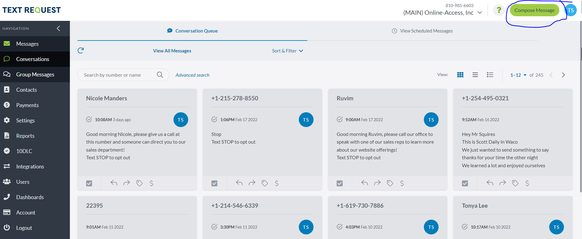Viewport: 582px width, 239px height.
Task: Open the Advanced search link
Action: 192,75
